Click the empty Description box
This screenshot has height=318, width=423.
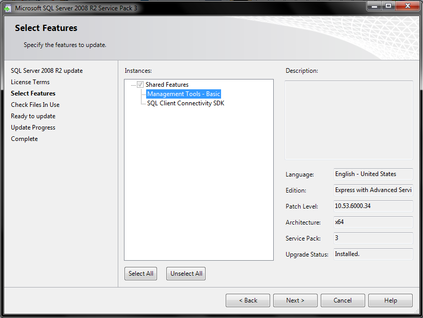point(349,120)
